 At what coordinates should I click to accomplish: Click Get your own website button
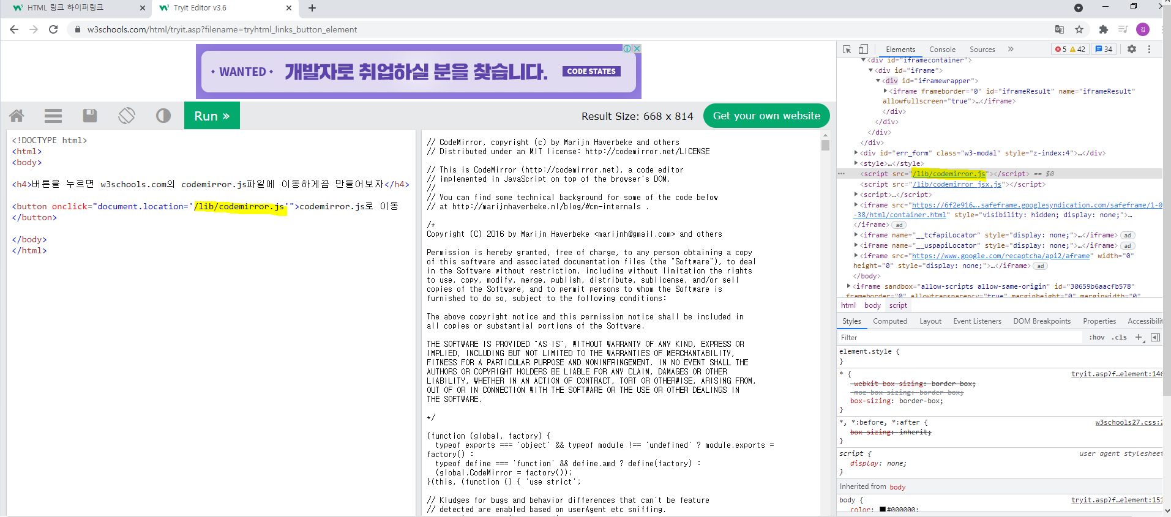point(766,116)
